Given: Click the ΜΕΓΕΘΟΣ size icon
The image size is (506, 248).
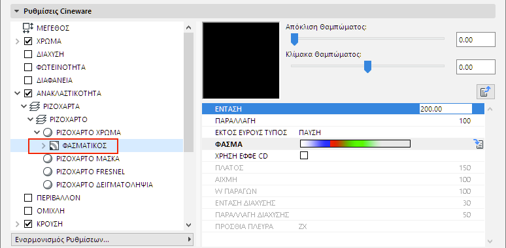Looking at the screenshot, I should coord(28,28).
